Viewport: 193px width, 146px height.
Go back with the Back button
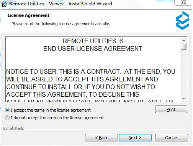point(101,138)
